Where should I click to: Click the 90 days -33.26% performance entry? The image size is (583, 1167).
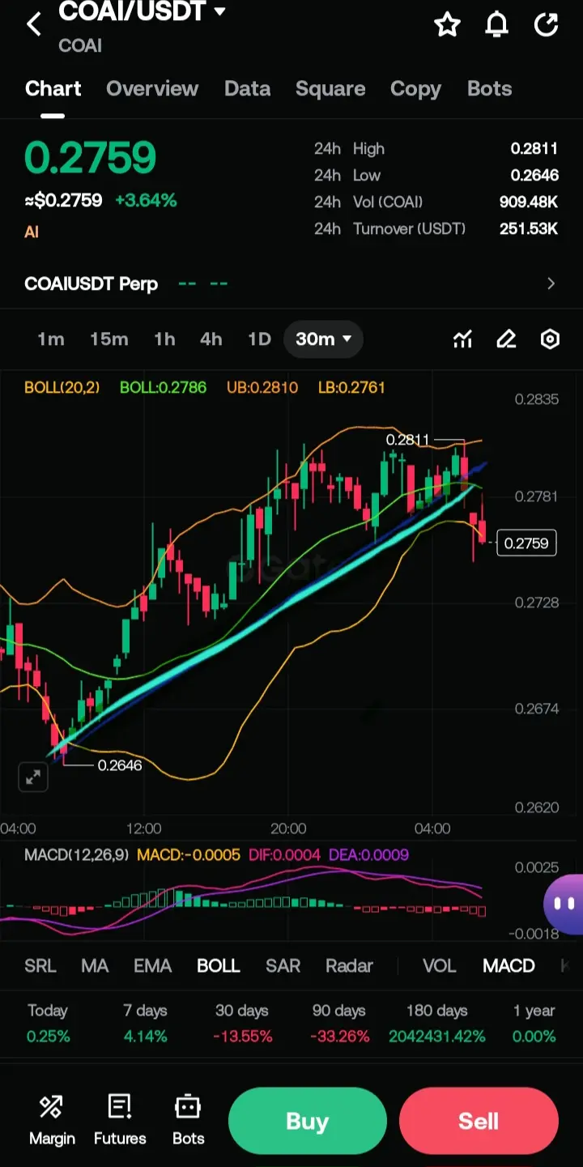pyautogui.click(x=339, y=1023)
